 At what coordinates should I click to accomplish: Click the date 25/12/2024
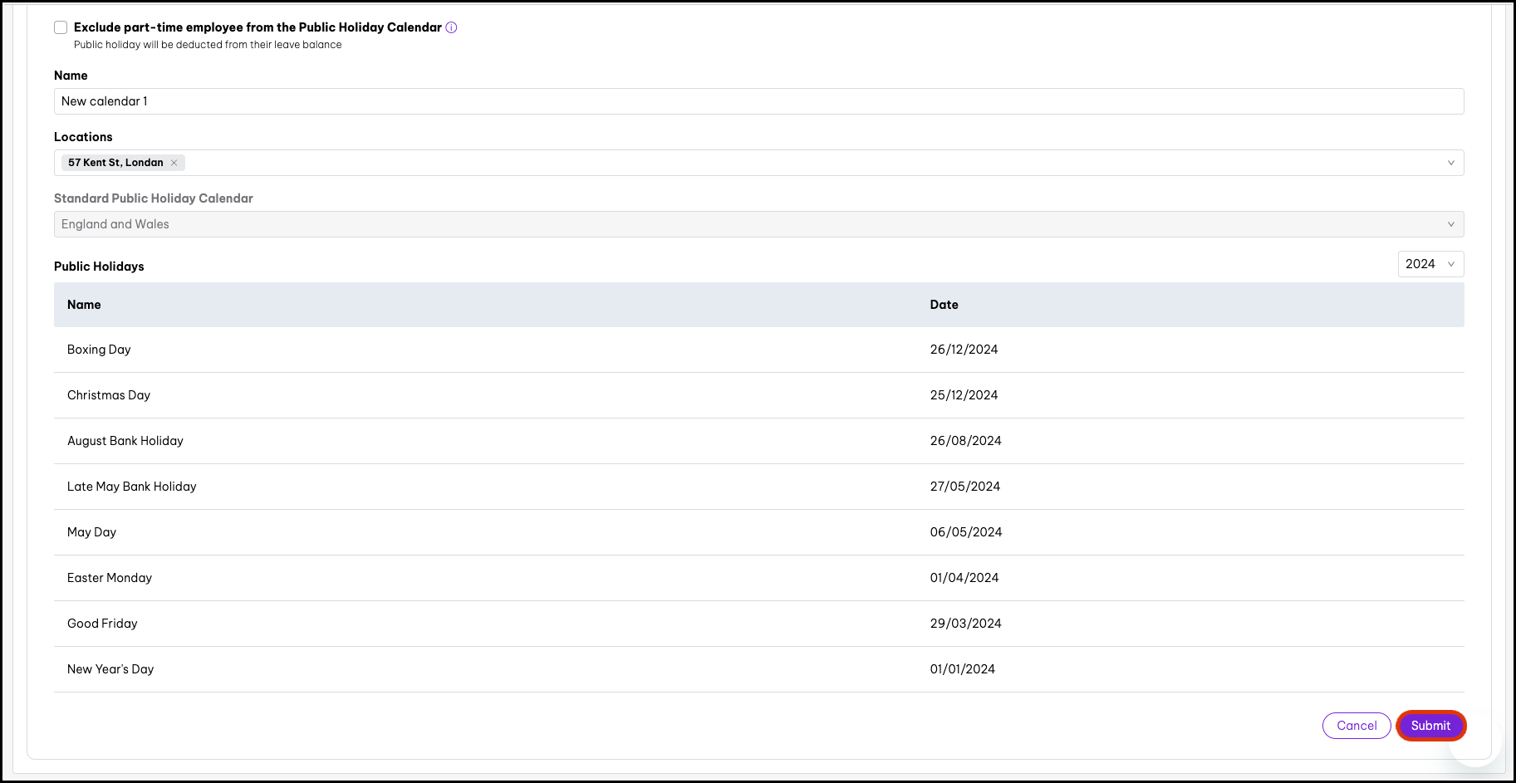point(964,395)
